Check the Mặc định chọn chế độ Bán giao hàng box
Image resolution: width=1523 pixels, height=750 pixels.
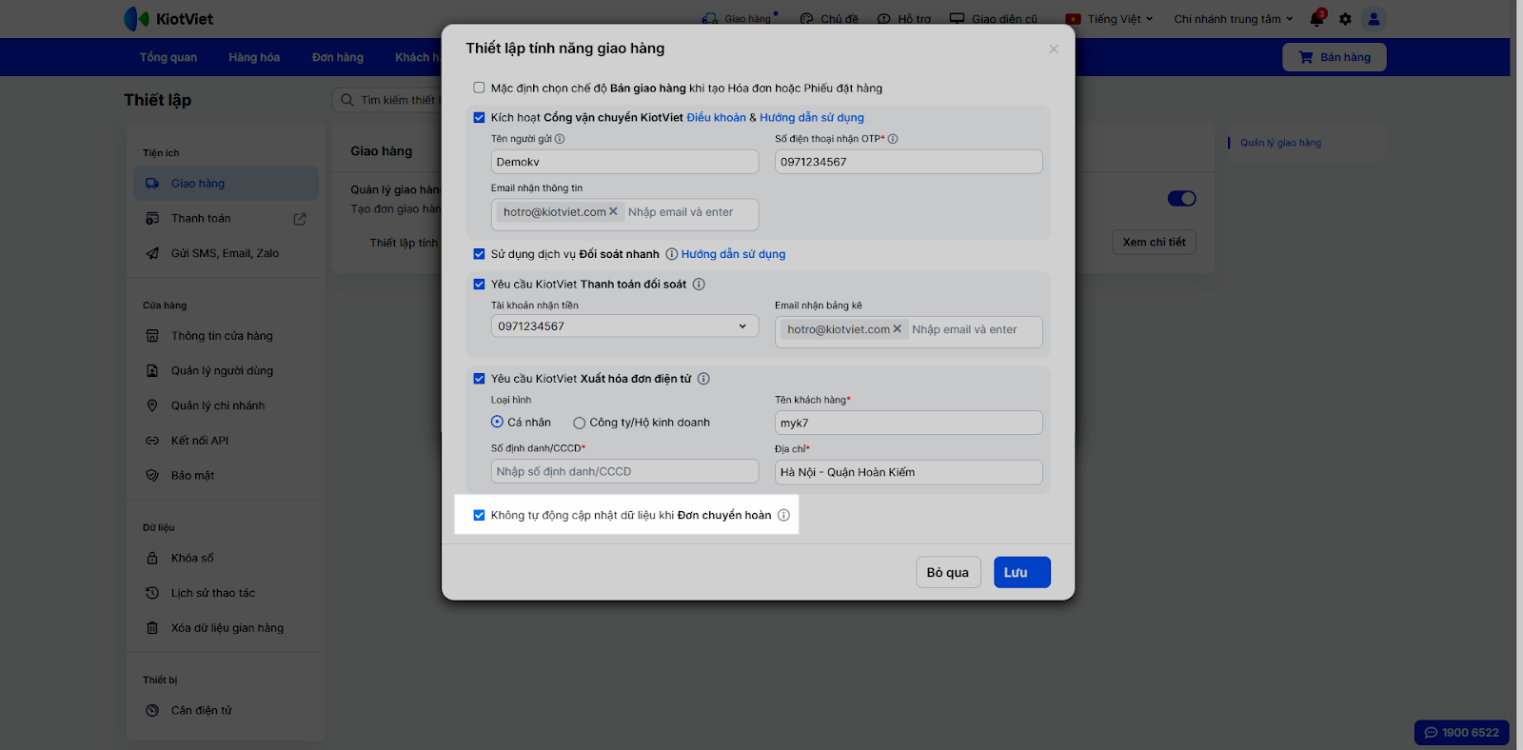(x=479, y=89)
